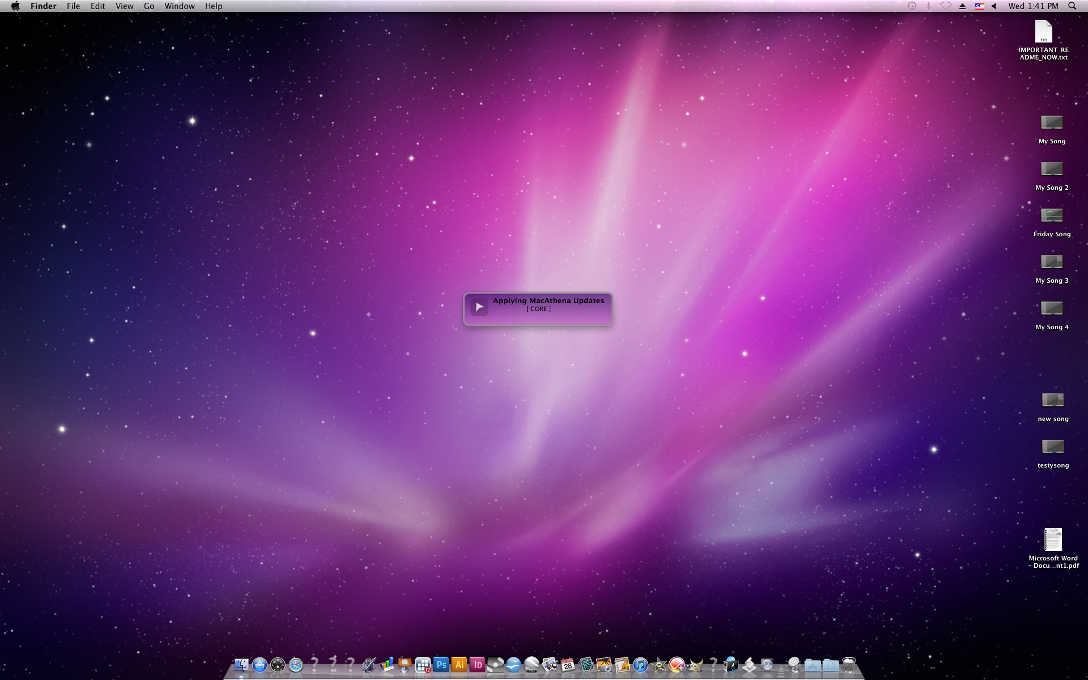Open Photoshop from the Dock

[x=441, y=665]
